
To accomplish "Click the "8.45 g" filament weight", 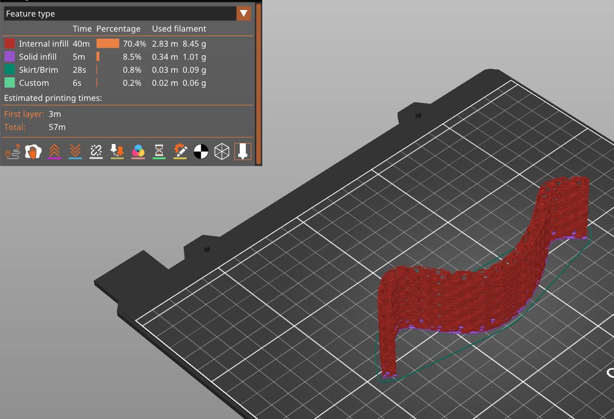I will click(194, 44).
